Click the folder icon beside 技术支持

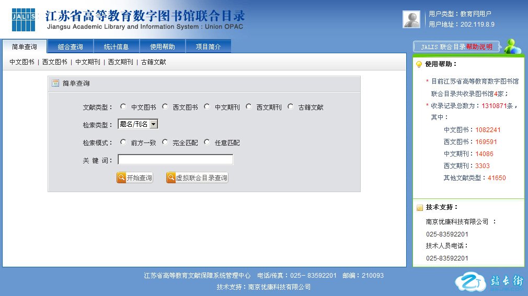419,208
